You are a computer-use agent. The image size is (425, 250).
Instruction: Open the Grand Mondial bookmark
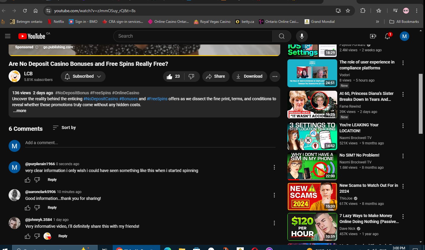pyautogui.click(x=320, y=22)
